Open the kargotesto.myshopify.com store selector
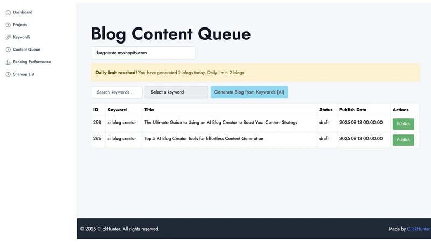431x242 pixels. click(x=143, y=53)
